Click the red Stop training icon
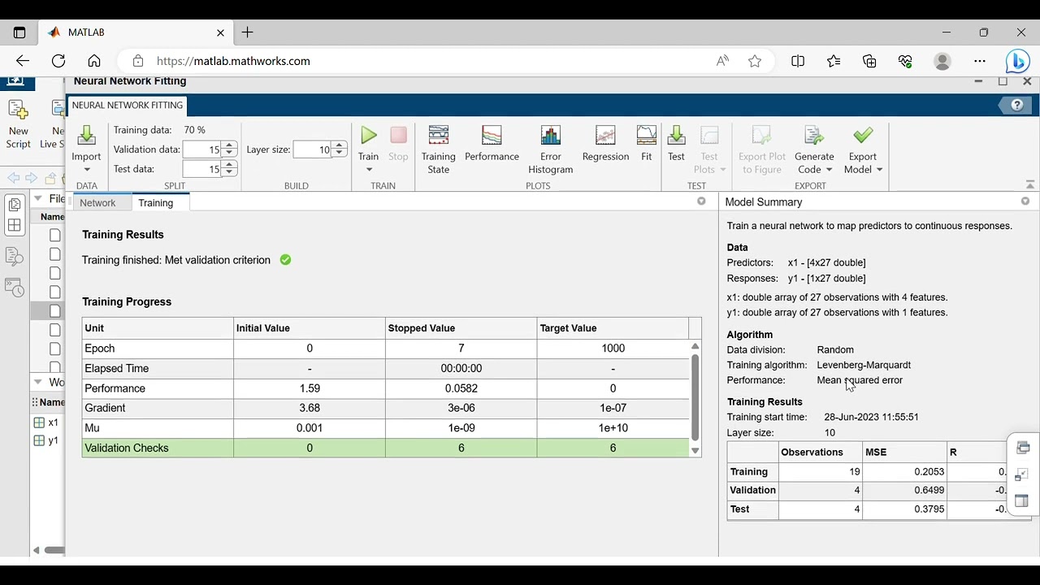Image resolution: width=1040 pixels, height=585 pixels. [x=398, y=136]
